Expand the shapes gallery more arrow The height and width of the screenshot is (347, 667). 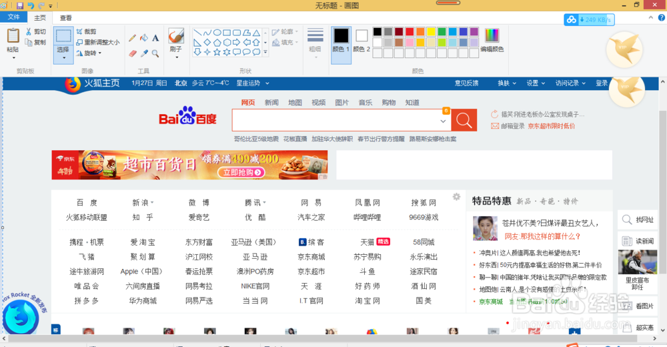pyautogui.click(x=265, y=52)
